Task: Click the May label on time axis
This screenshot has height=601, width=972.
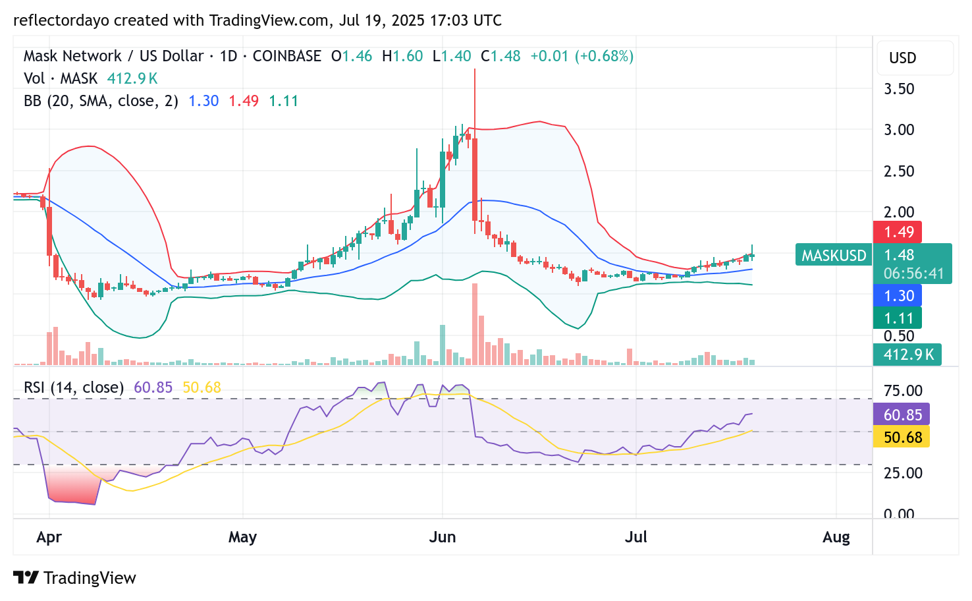Action: [x=242, y=537]
